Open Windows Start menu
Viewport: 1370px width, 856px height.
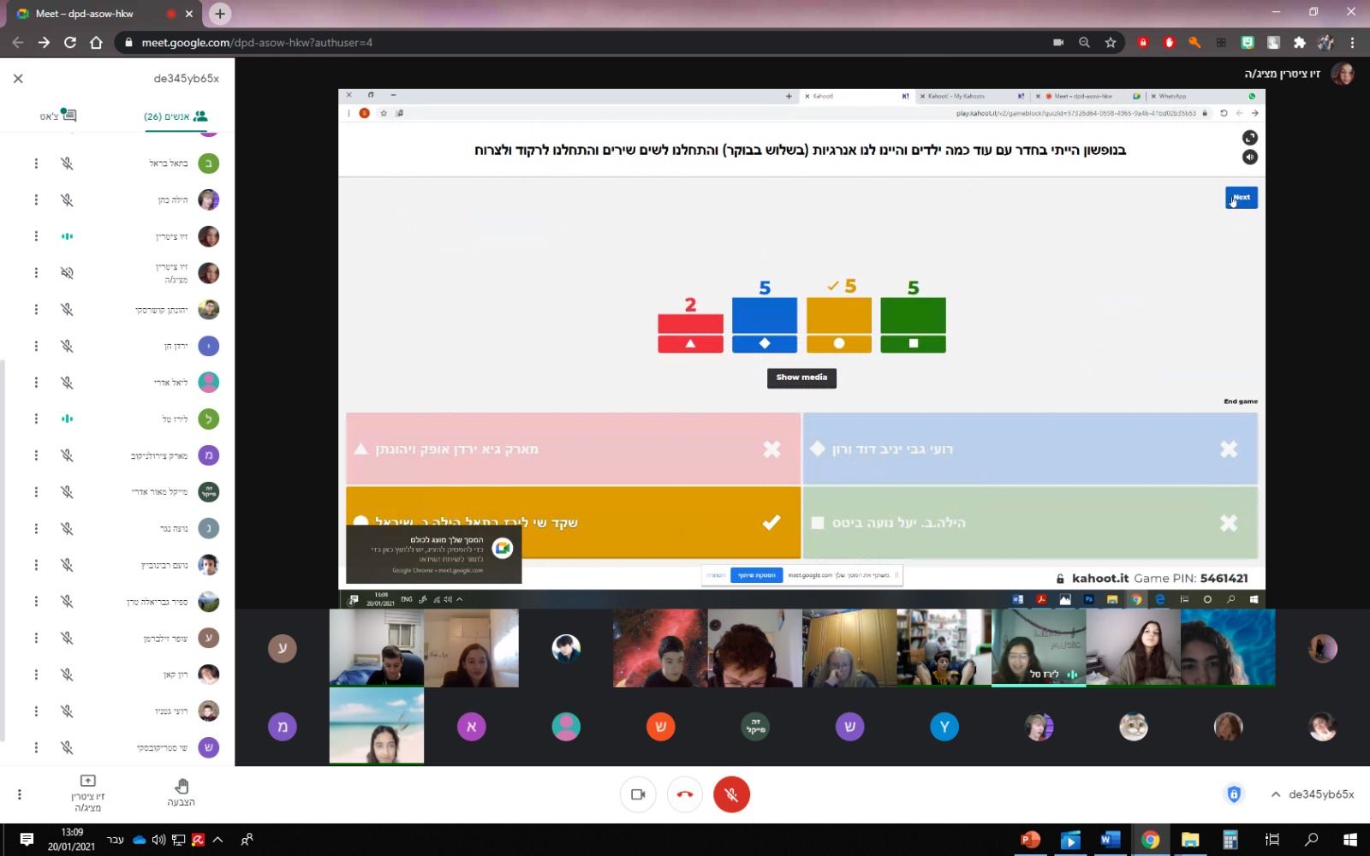[x=1350, y=840]
